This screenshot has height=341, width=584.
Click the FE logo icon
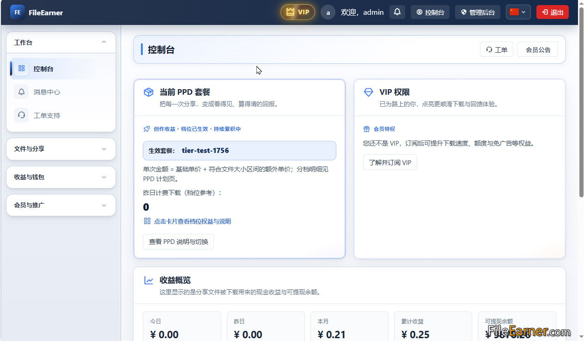coord(18,12)
